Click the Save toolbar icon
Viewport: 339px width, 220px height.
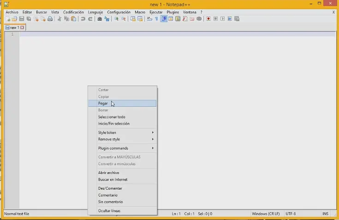[22, 19]
